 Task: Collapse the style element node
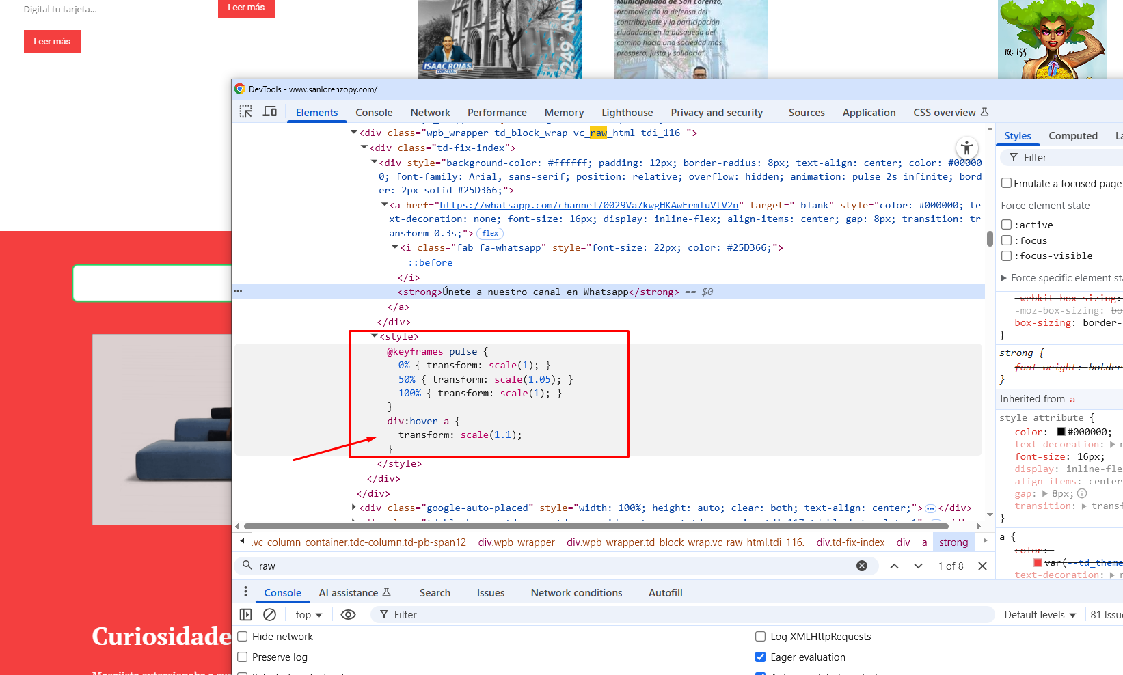tap(374, 335)
